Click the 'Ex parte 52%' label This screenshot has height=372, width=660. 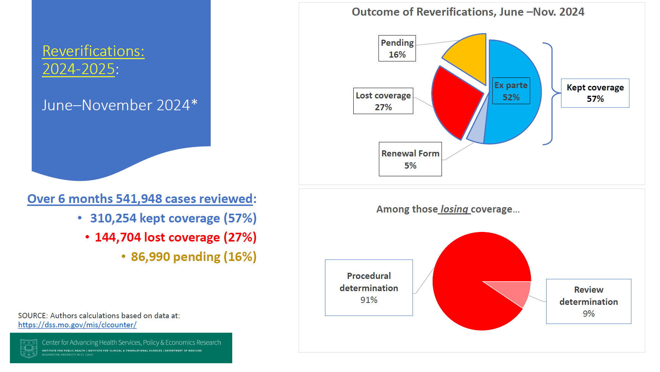(x=511, y=91)
